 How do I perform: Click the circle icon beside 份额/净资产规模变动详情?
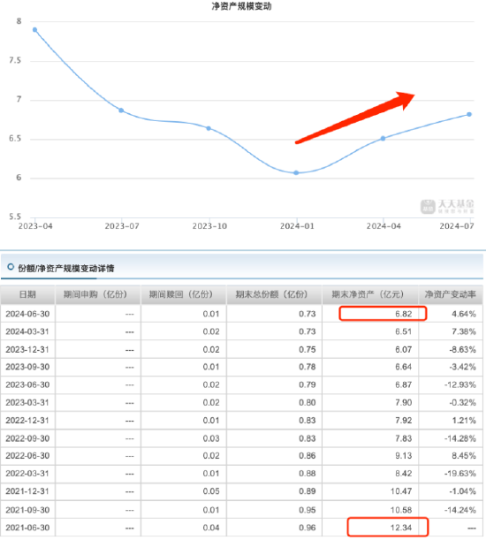pos(11,267)
